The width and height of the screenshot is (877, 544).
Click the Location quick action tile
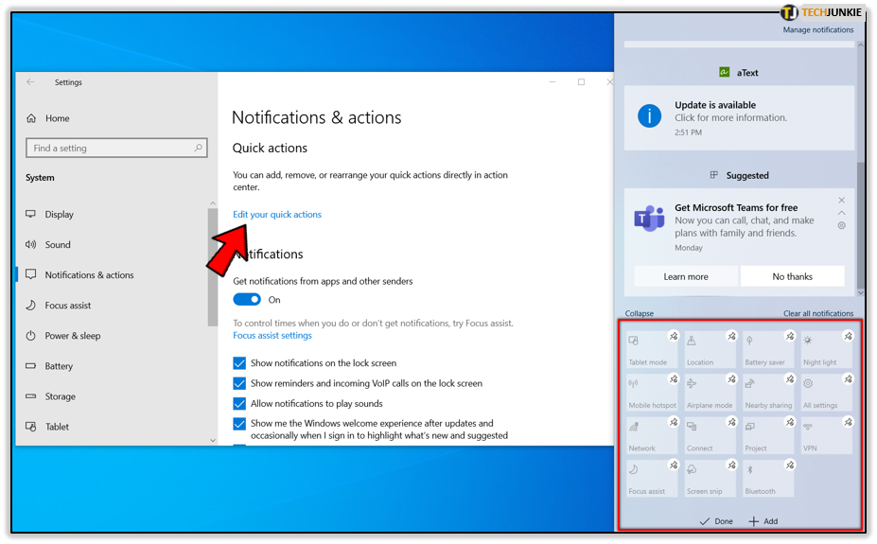tap(710, 350)
